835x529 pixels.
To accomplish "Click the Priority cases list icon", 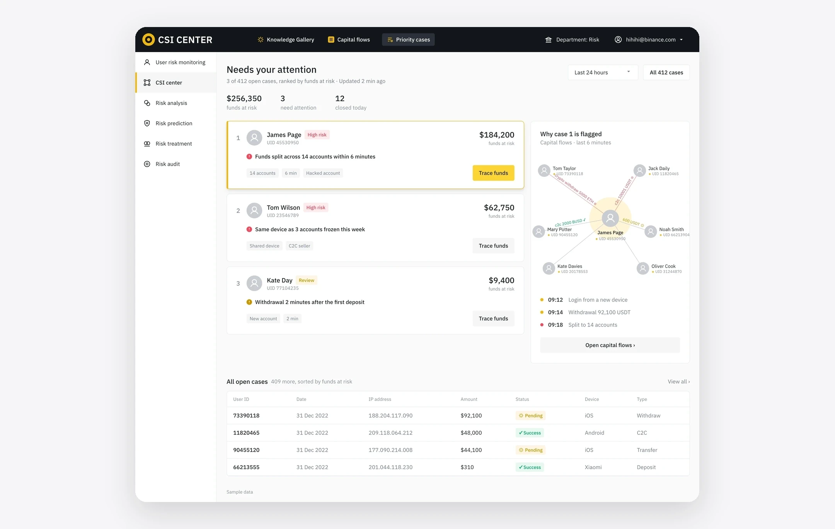I will 390,40.
